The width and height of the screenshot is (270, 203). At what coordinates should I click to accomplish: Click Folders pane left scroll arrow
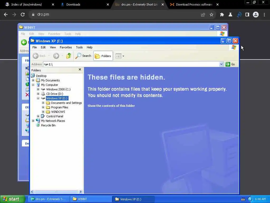[32, 192]
